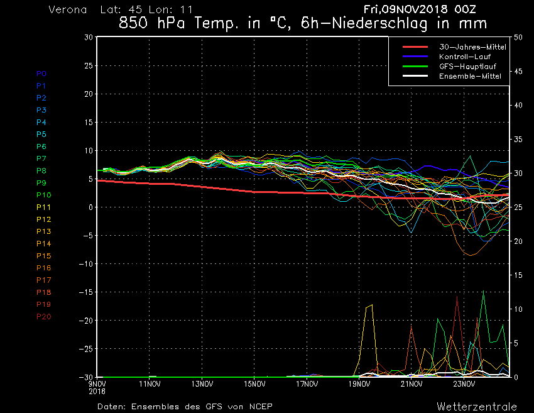
Task: Click the Wetterzentrale watermark text
Action: pyautogui.click(x=476, y=406)
